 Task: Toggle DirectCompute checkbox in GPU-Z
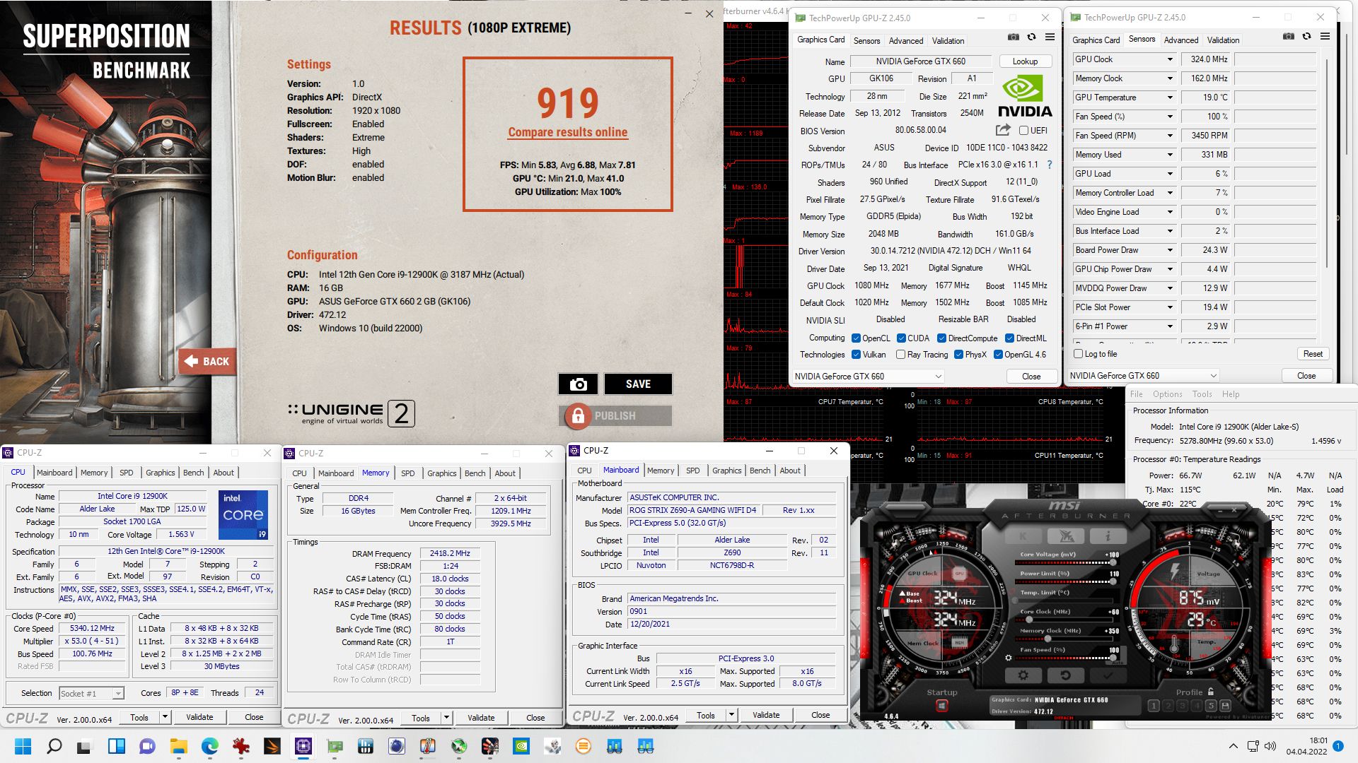[x=941, y=338]
